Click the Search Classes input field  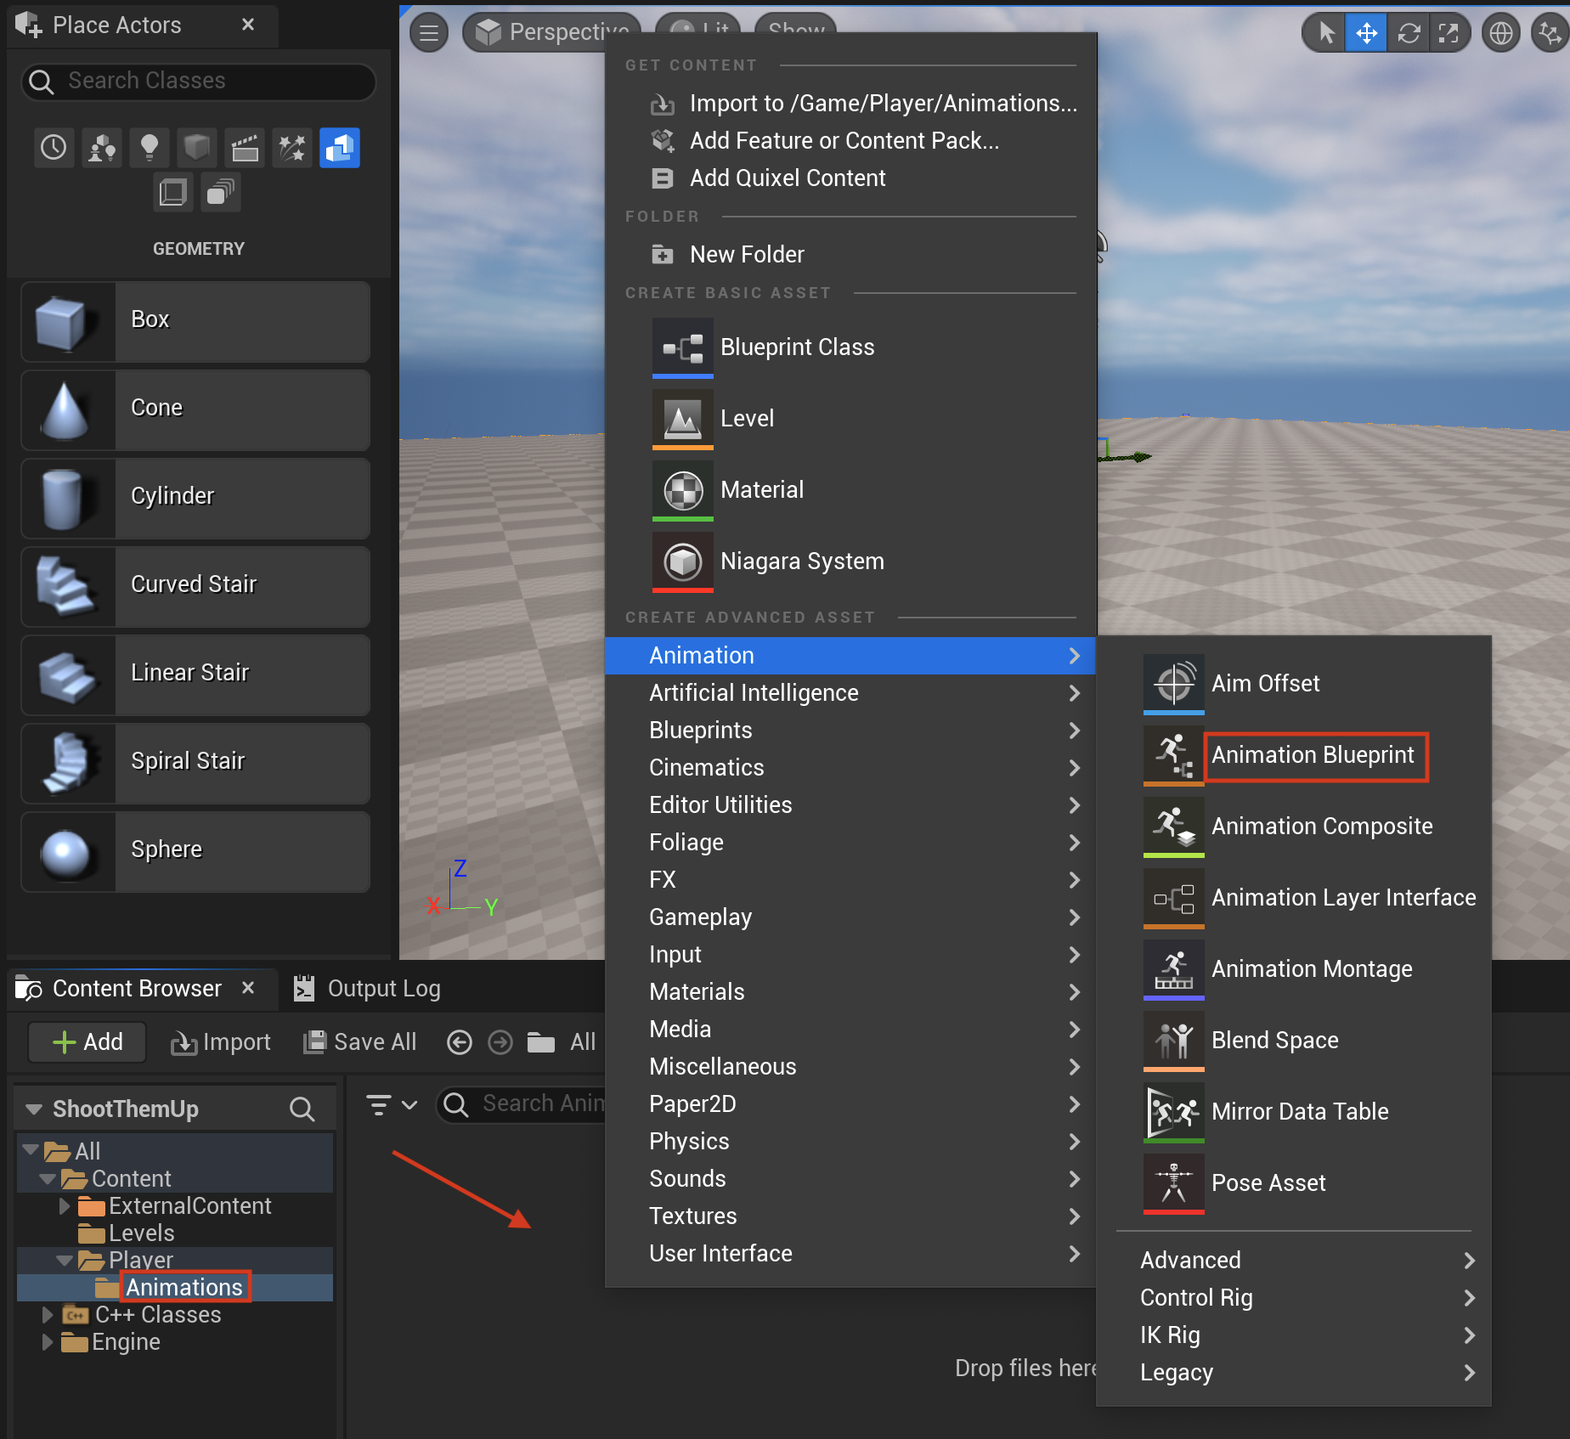[x=198, y=82]
